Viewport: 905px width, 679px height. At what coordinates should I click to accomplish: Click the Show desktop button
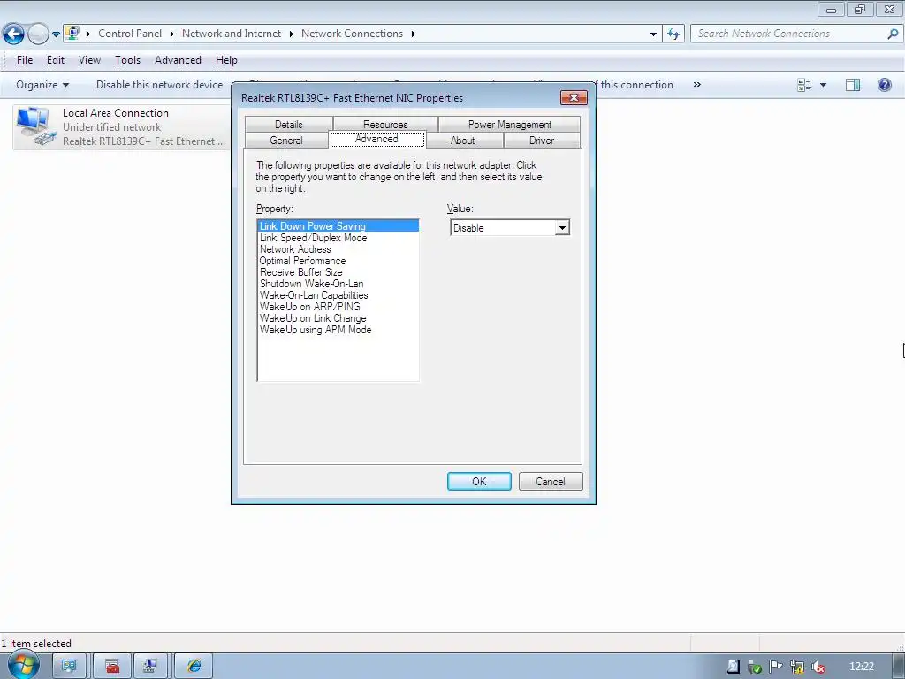pos(899,667)
